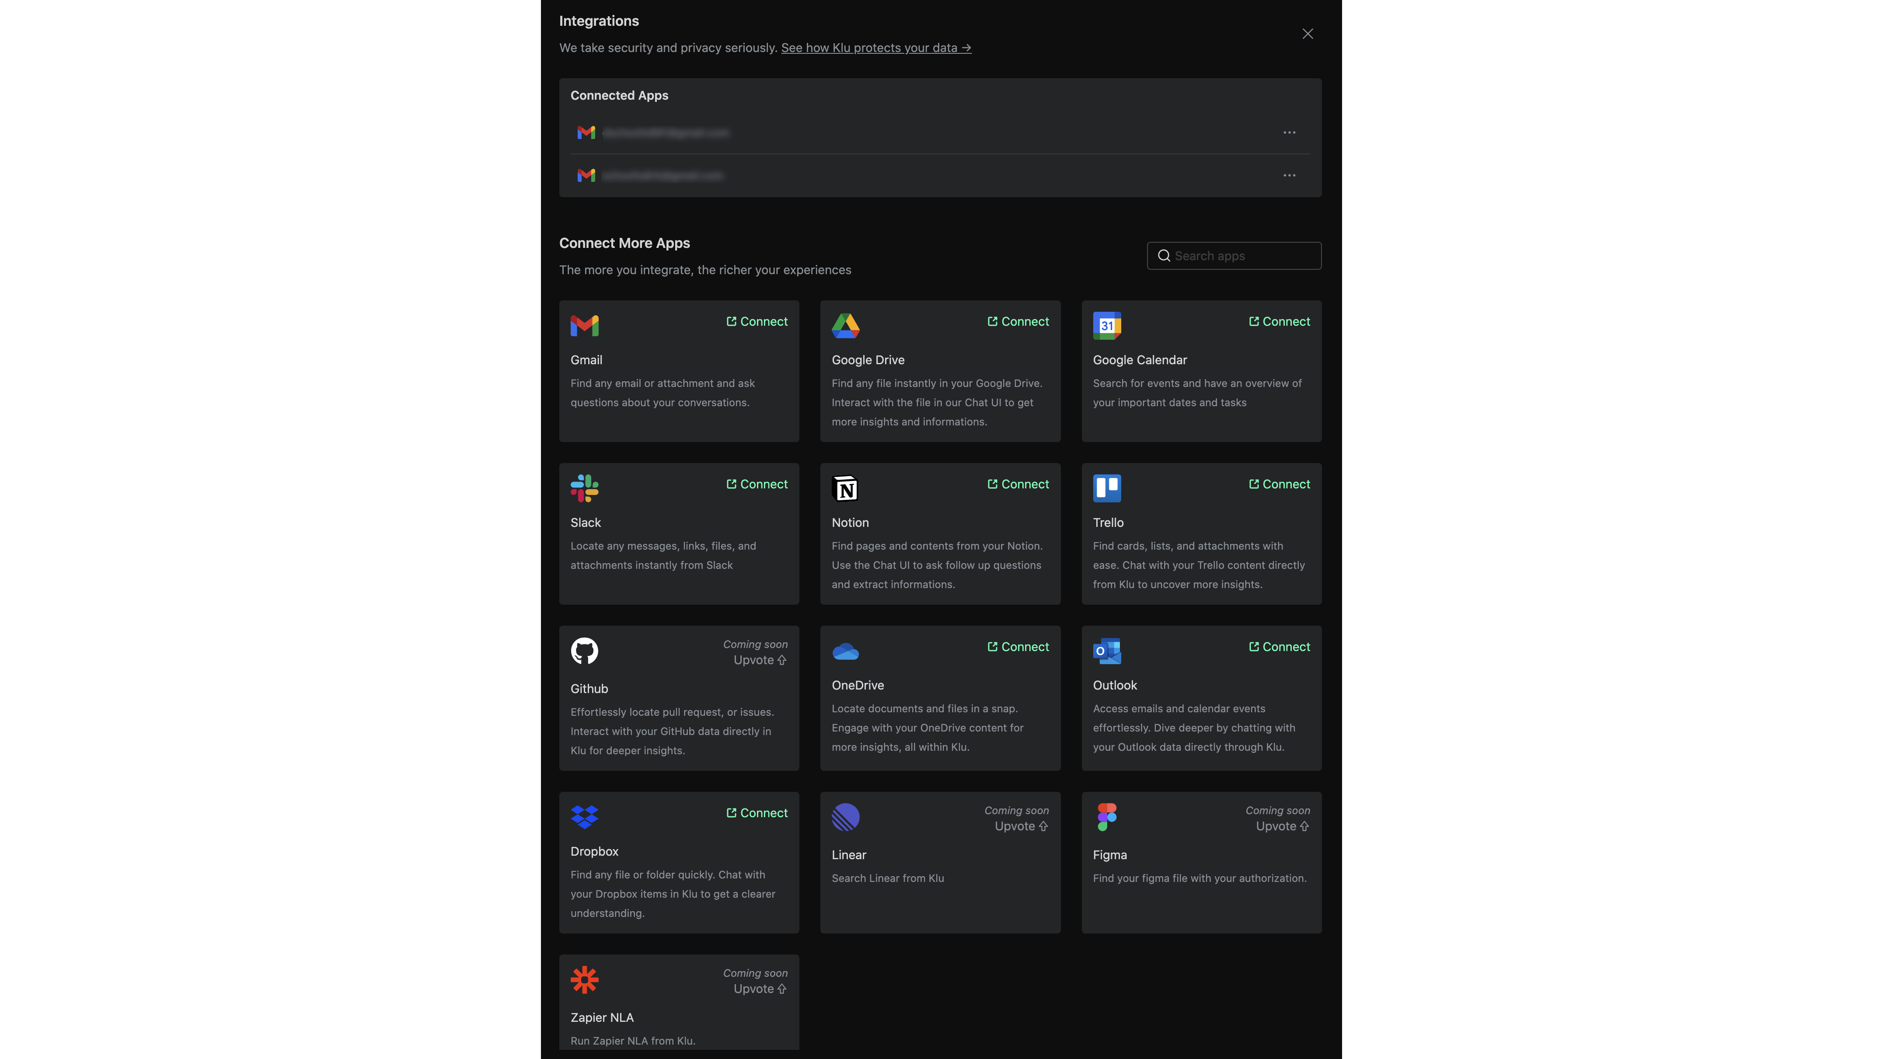Close the Integrations dialog
This screenshot has width=1883, height=1059.
(1308, 34)
